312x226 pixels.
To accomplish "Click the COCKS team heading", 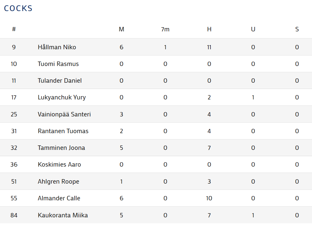I will (18, 8).
